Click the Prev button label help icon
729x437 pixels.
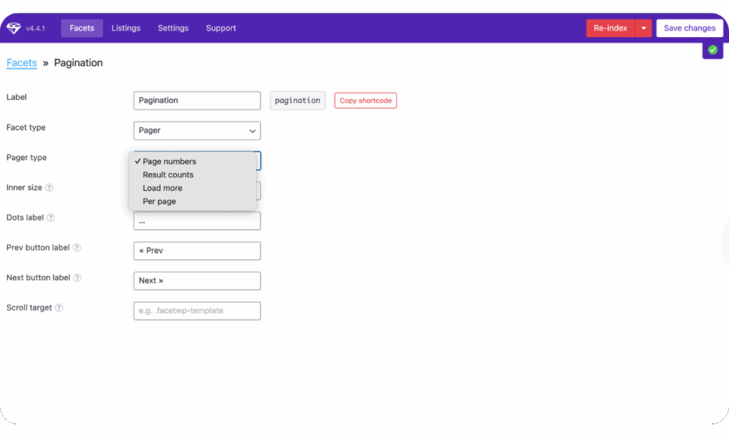pyautogui.click(x=77, y=248)
